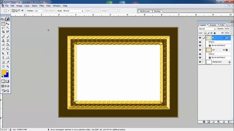
Task: Click Create new layer icon
Action: (x=224, y=122)
